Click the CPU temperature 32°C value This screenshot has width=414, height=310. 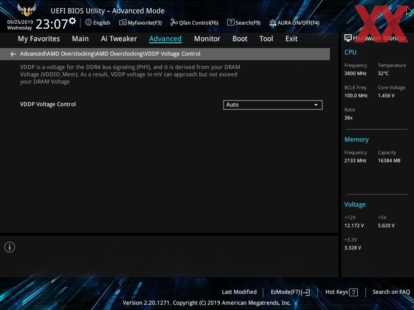[383, 73]
